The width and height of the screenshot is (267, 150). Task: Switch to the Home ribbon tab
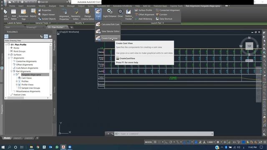pyautogui.click(x=12, y=6)
